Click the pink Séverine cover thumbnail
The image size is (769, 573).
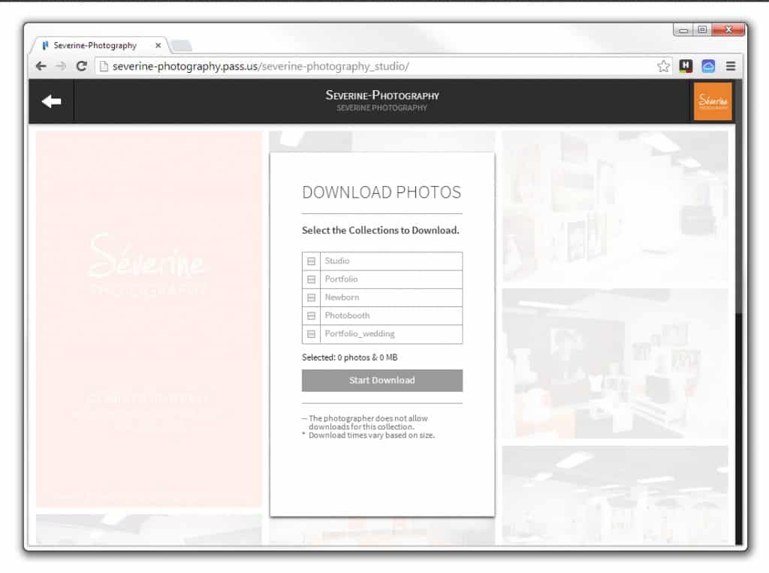(x=149, y=318)
